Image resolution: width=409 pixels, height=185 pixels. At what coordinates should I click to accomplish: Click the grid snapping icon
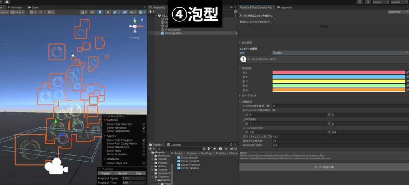point(42,12)
